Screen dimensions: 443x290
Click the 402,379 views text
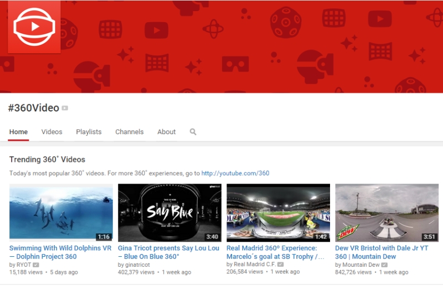click(136, 272)
